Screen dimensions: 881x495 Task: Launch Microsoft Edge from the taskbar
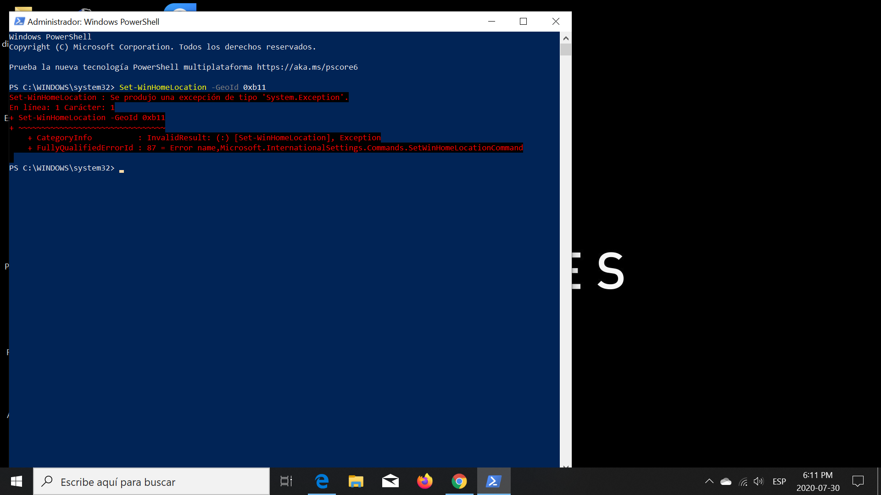point(322,481)
